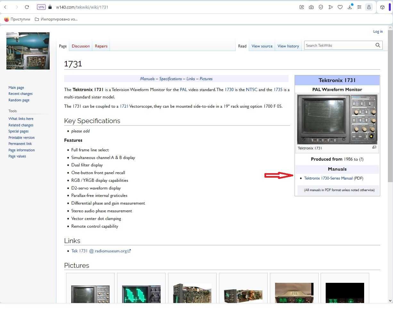Open Permanent link

pyautogui.click(x=20, y=144)
